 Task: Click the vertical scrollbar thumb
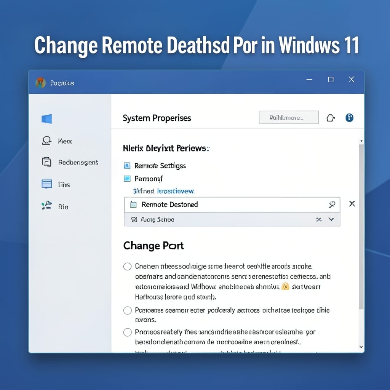(x=361, y=227)
